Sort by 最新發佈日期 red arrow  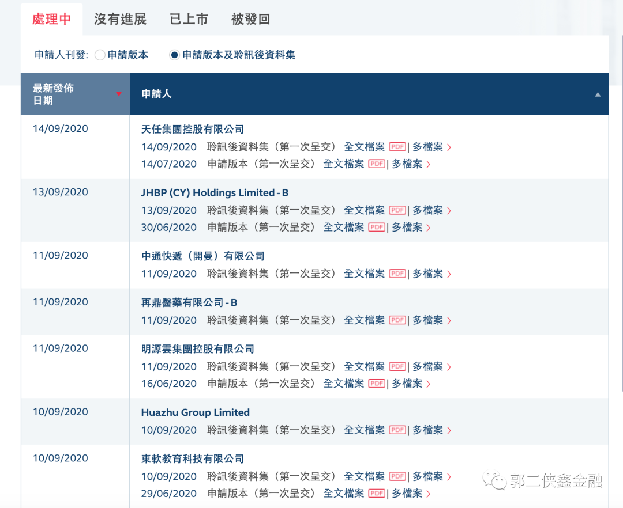tap(118, 94)
